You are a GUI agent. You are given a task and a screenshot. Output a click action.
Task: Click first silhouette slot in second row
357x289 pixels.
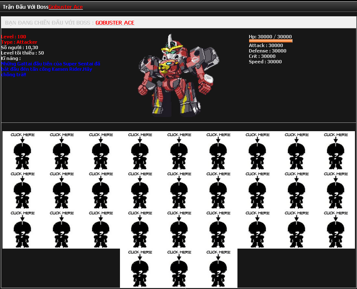(x=22, y=190)
